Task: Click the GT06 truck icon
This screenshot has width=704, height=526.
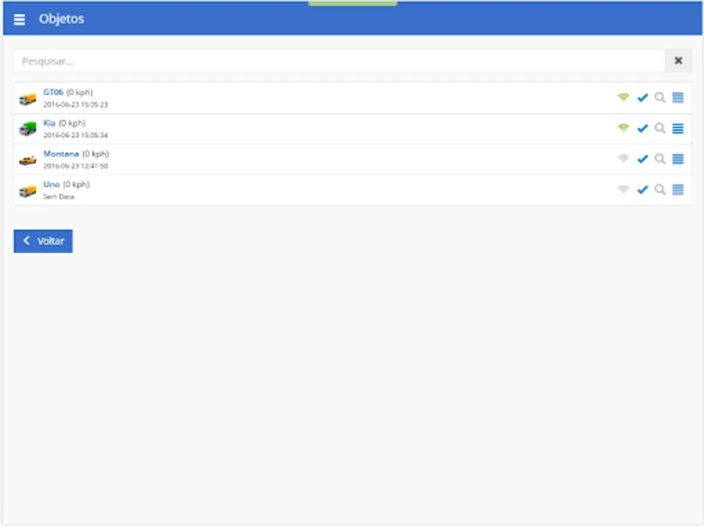Action: pyautogui.click(x=28, y=99)
